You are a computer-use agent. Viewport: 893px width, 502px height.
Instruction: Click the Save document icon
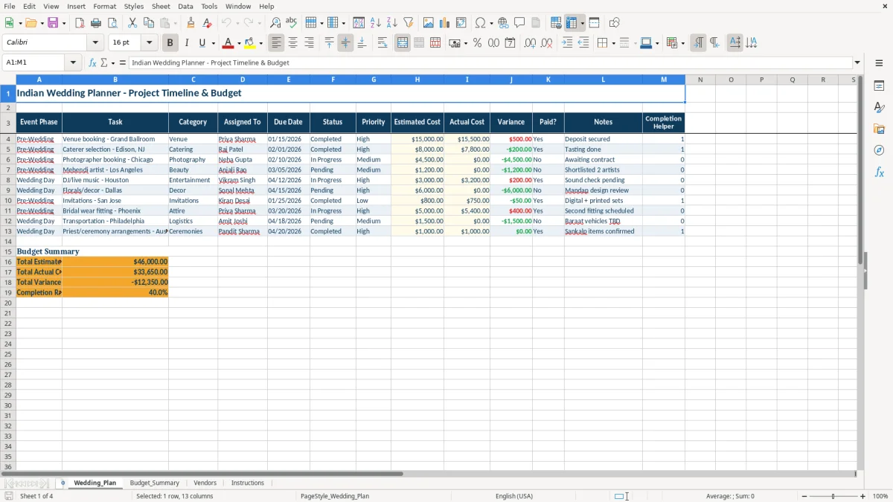coord(53,23)
